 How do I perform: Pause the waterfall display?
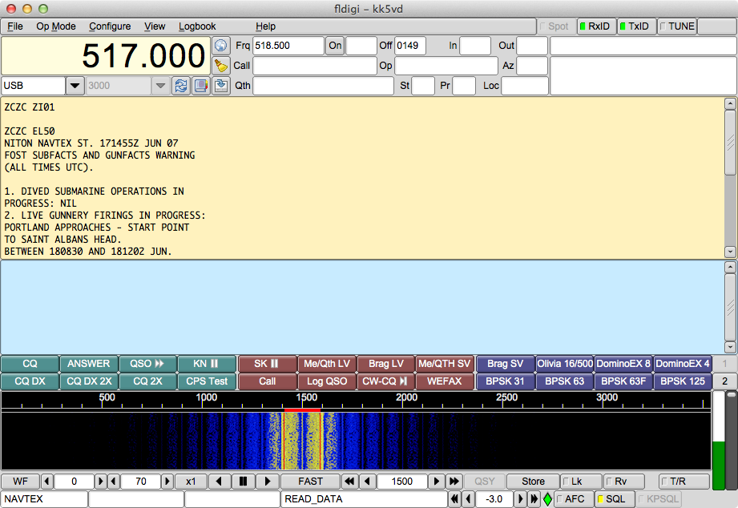coord(243,482)
